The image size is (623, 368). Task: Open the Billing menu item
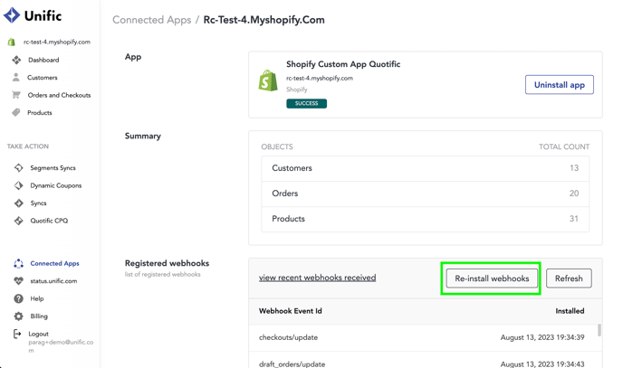pos(39,316)
